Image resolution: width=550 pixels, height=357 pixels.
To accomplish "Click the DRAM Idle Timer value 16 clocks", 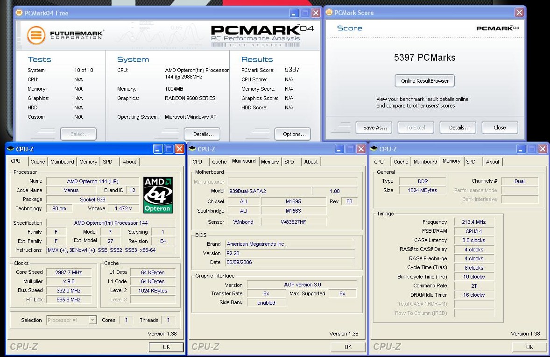I will point(473,295).
